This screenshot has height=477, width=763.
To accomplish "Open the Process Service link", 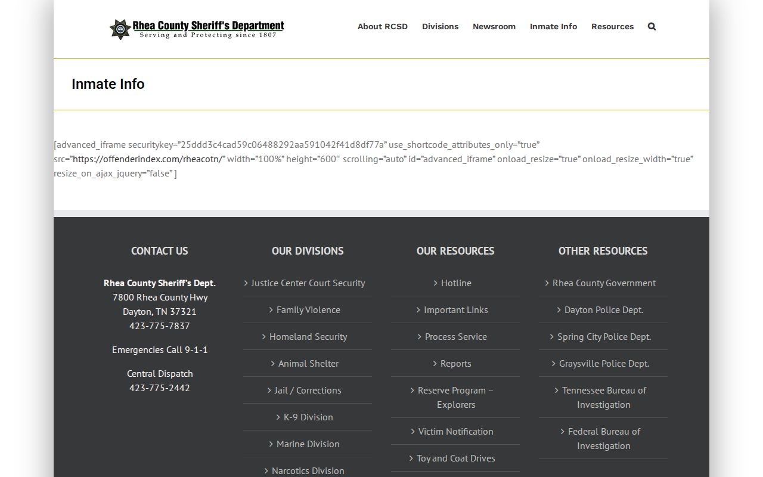I will [456, 337].
